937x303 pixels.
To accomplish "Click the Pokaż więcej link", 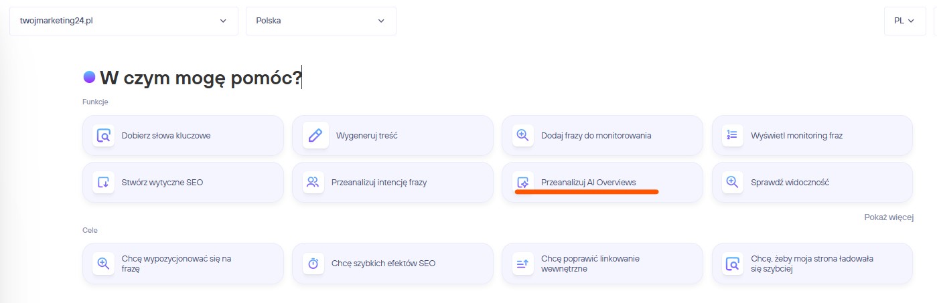I will click(x=888, y=217).
